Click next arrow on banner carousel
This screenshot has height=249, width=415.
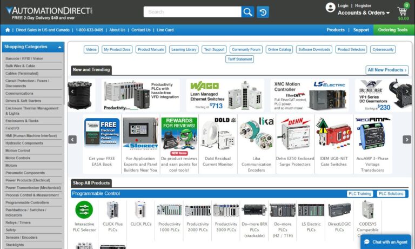407,91
